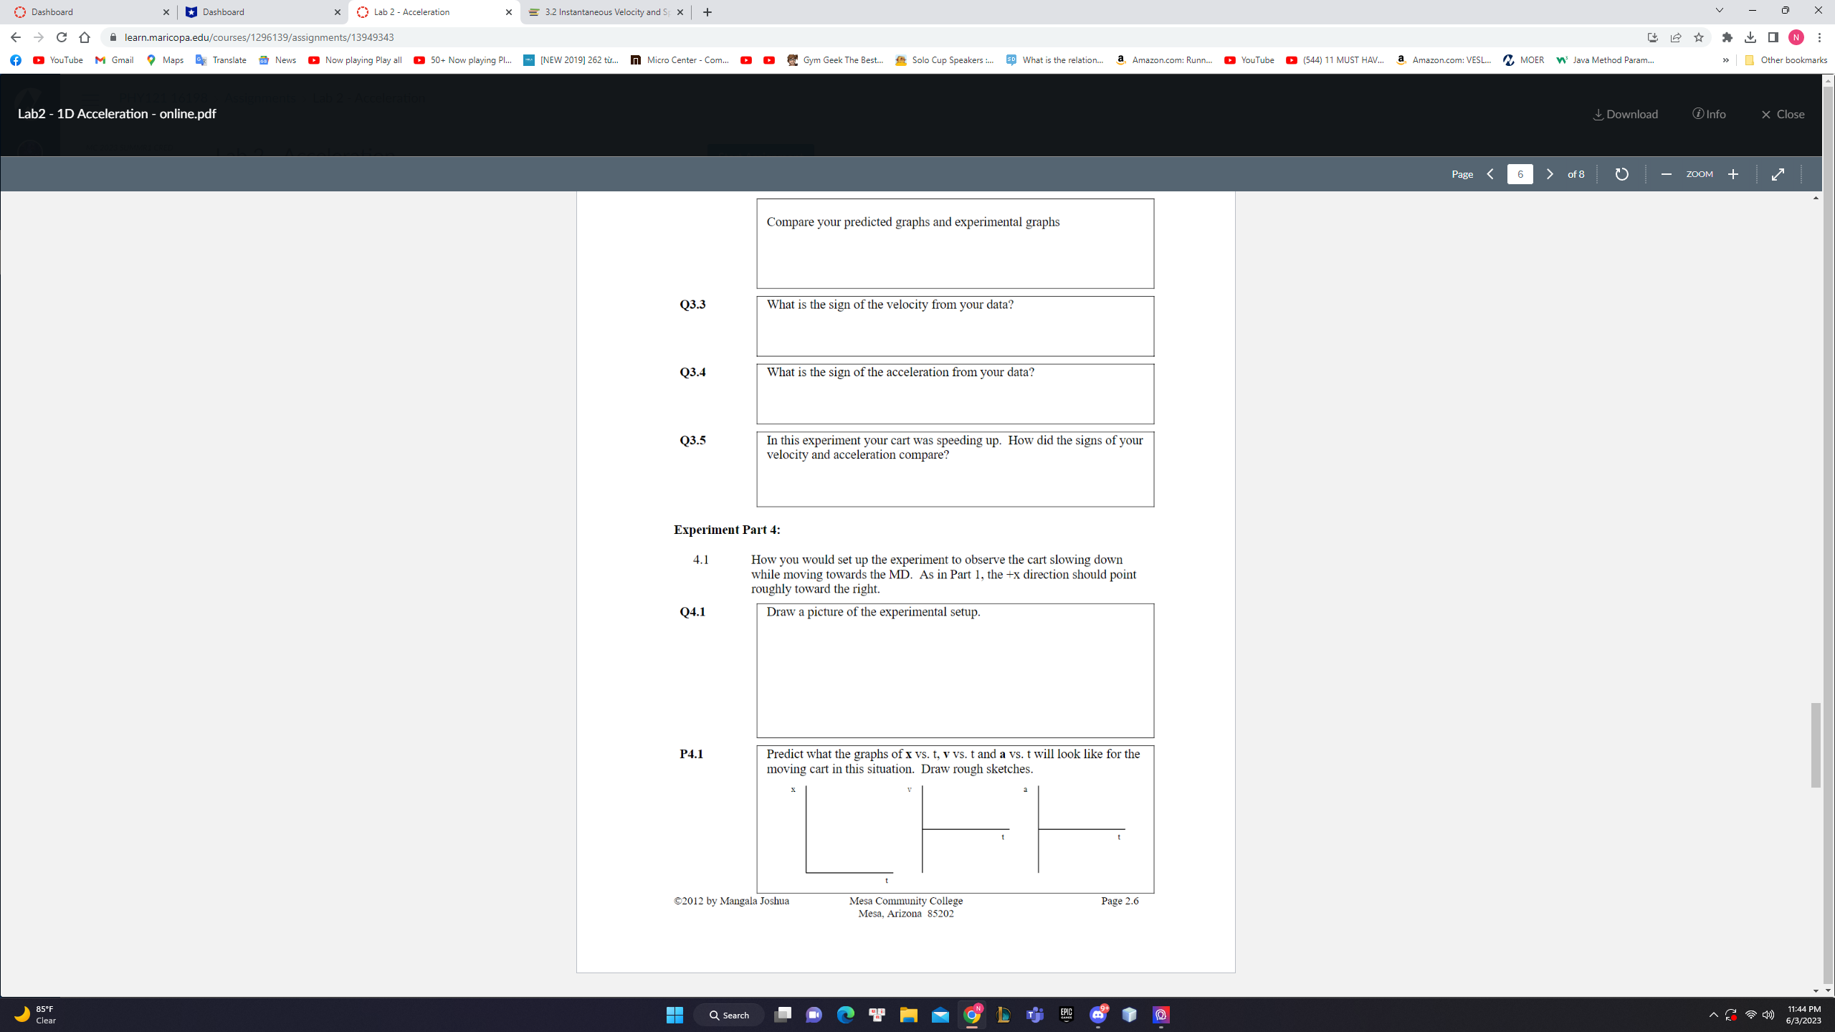Open Chrome extensions puzzle icon
Viewport: 1835px width, 1032px height.
[x=1727, y=37]
